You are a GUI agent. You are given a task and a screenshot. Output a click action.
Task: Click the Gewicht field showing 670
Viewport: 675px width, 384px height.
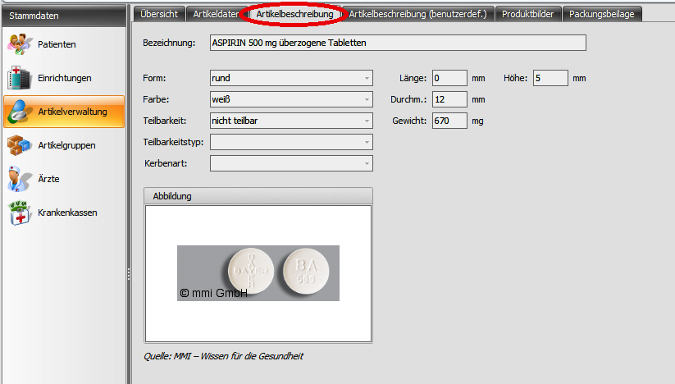pyautogui.click(x=449, y=121)
